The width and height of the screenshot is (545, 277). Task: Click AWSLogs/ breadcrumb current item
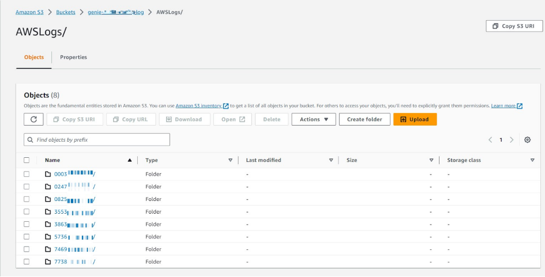tap(170, 12)
